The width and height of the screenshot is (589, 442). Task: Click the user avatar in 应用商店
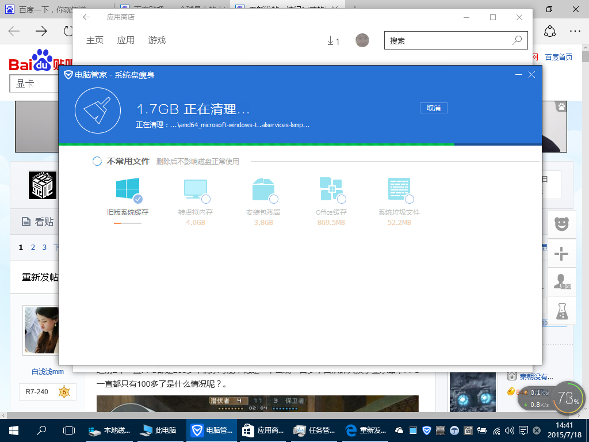[362, 40]
